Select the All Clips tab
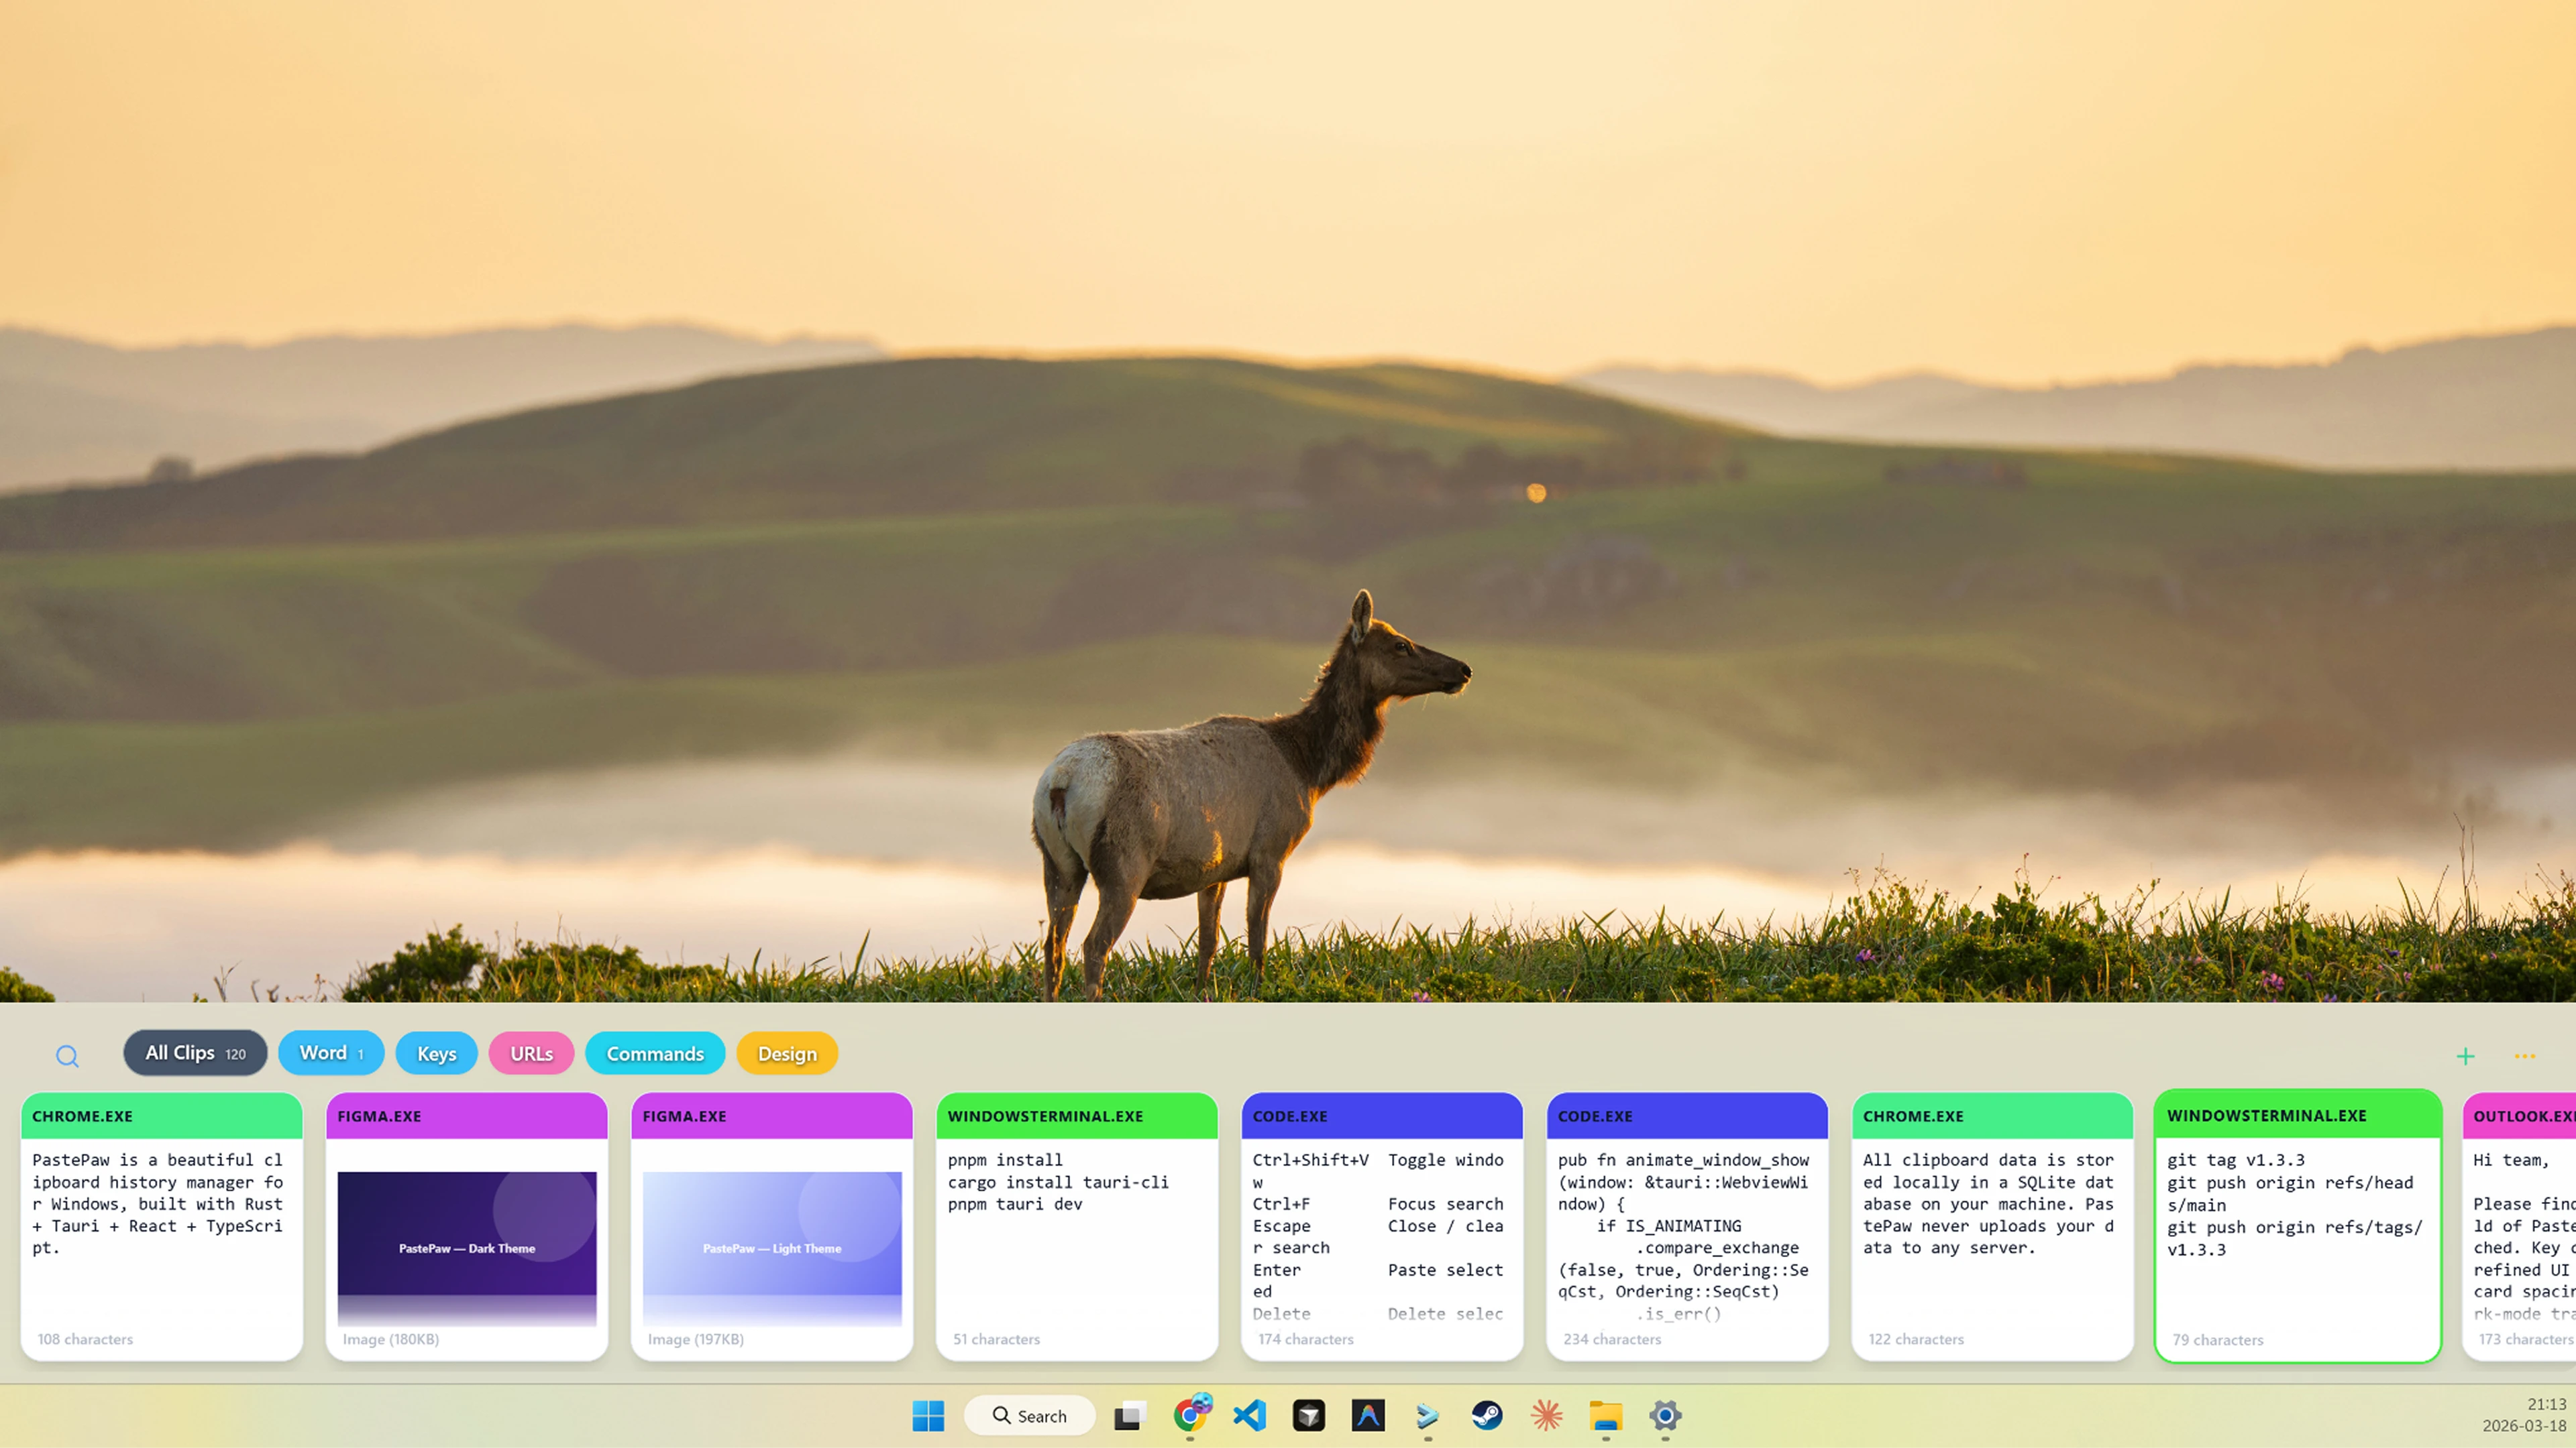This screenshot has height=1448, width=2576. coord(195,1052)
